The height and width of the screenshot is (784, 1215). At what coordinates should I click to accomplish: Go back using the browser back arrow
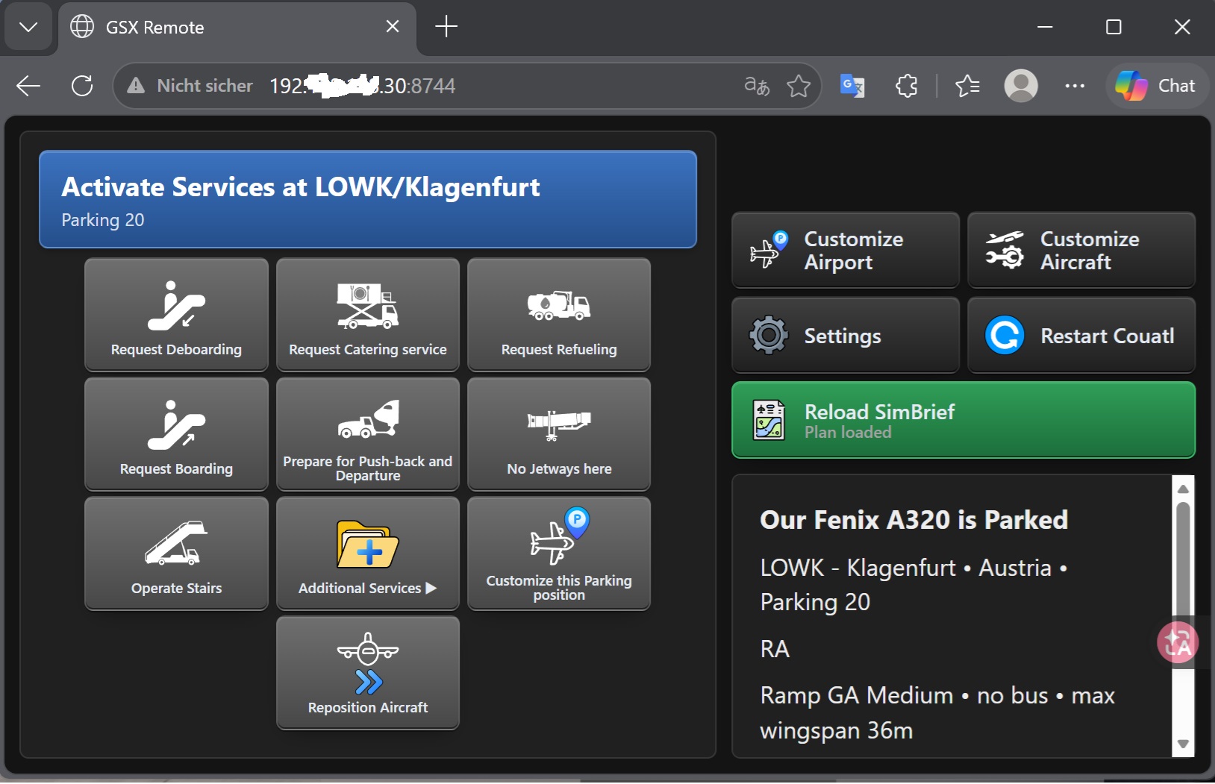pos(28,86)
